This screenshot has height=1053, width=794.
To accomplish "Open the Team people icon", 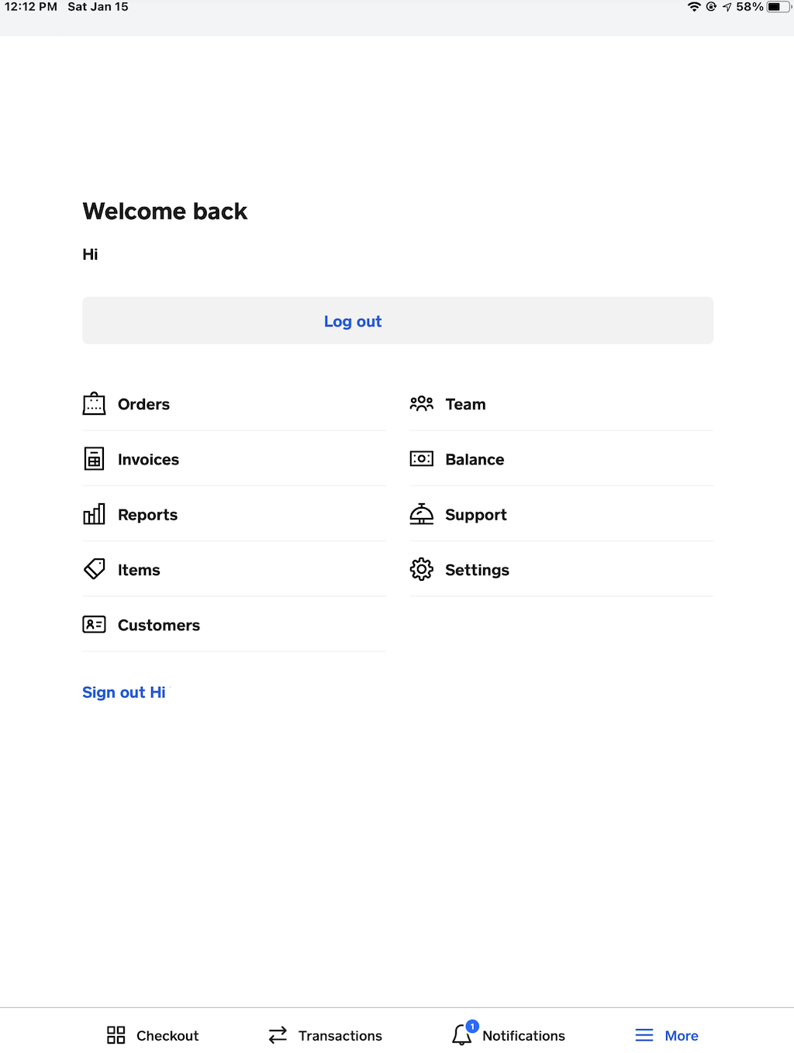I will 421,404.
